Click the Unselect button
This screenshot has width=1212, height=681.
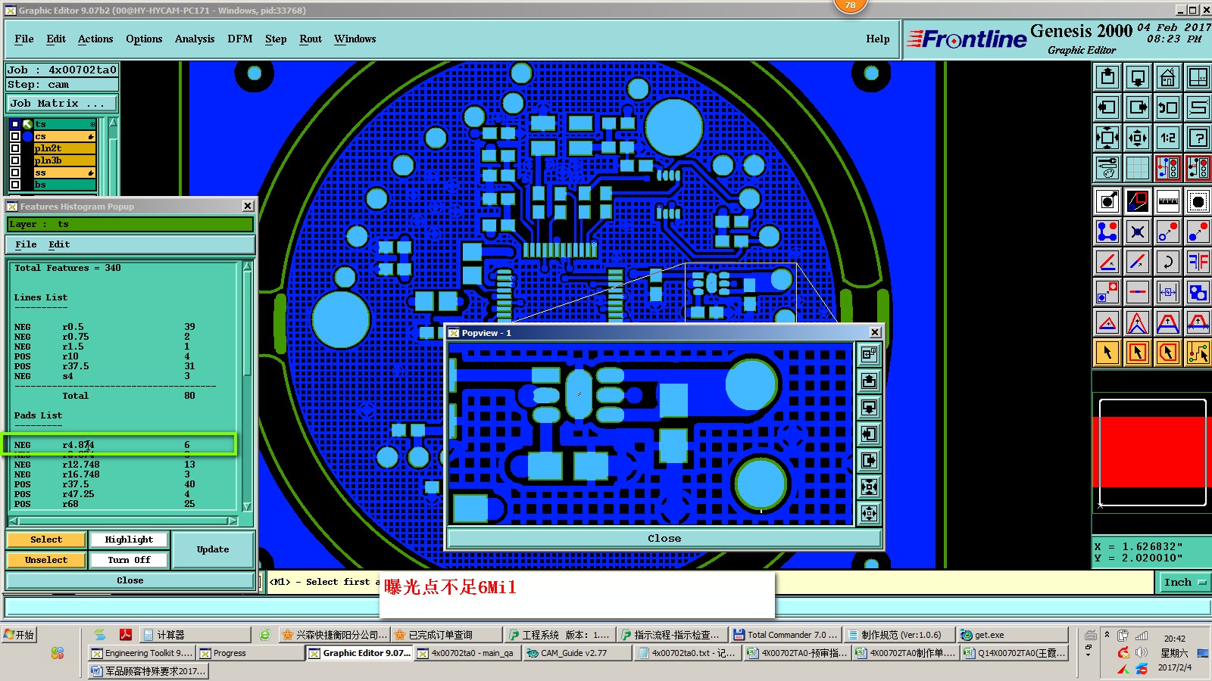point(46,560)
